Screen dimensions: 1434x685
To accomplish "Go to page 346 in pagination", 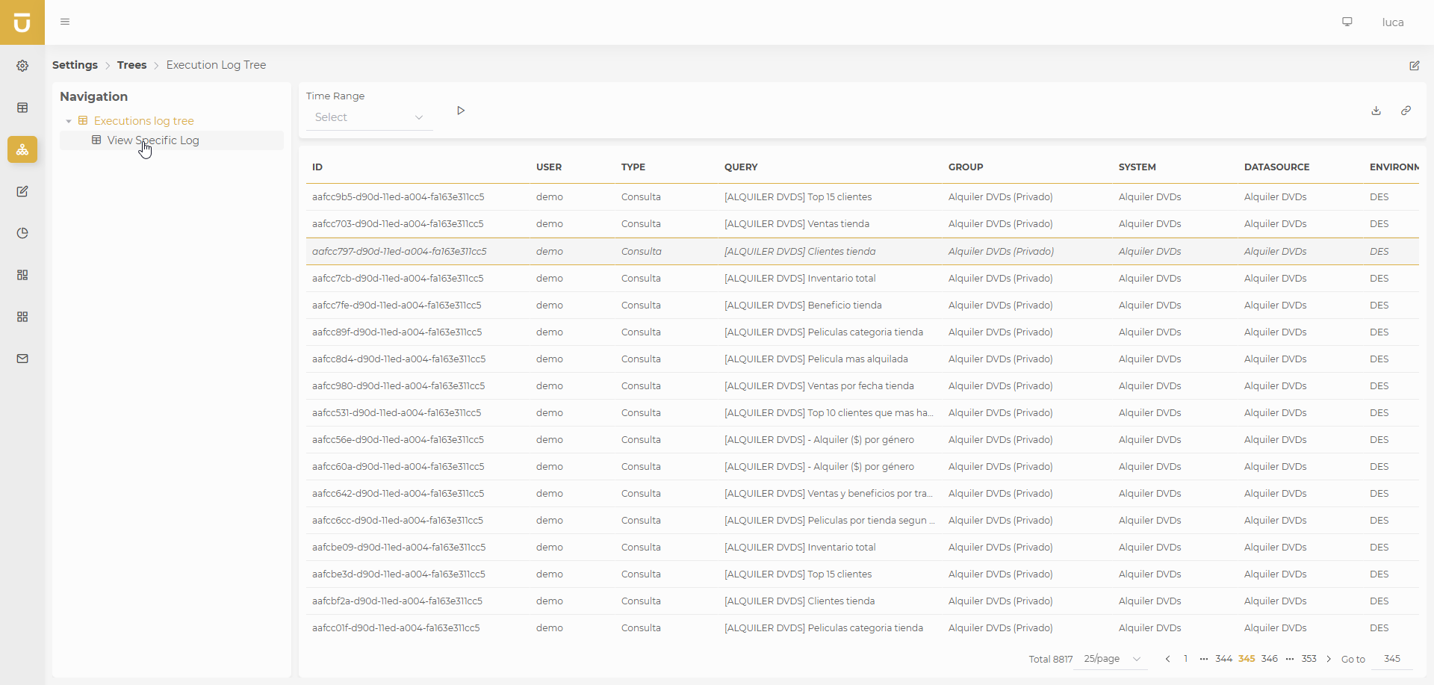I will point(1269,659).
